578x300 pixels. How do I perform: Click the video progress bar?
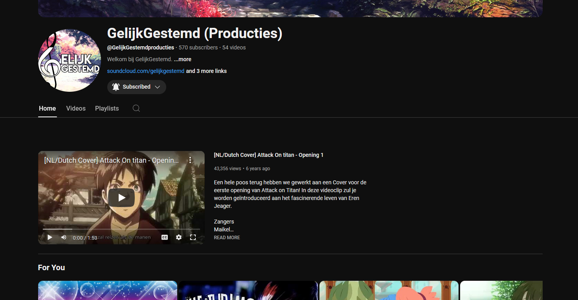[121, 229]
